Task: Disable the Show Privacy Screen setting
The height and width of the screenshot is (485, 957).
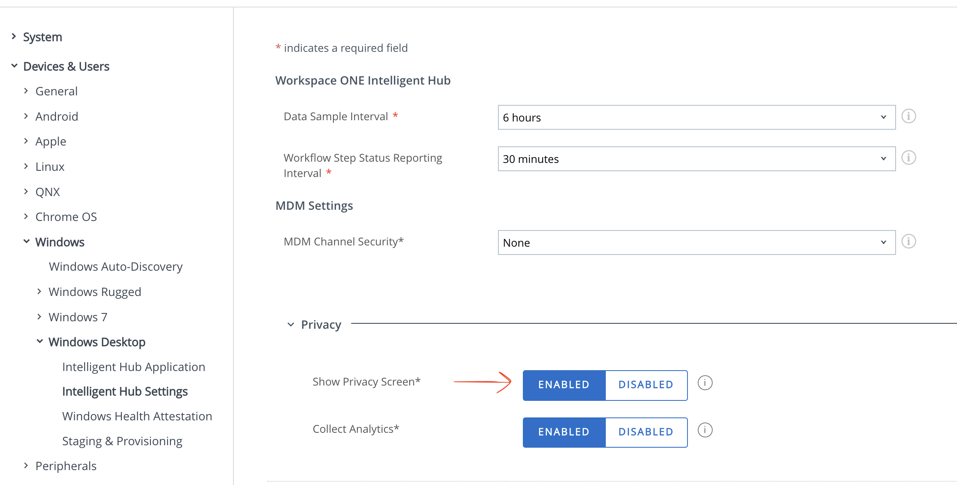Action: tap(645, 385)
